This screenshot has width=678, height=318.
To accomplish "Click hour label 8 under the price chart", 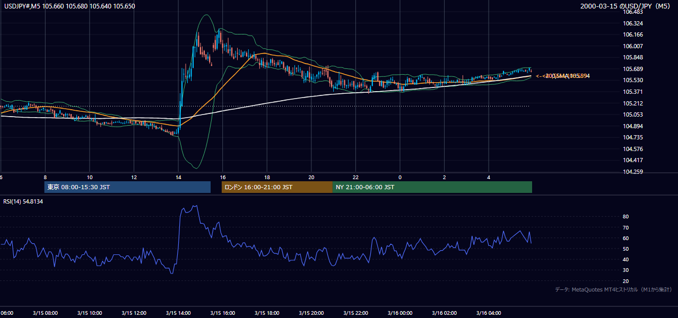I will click(x=45, y=177).
